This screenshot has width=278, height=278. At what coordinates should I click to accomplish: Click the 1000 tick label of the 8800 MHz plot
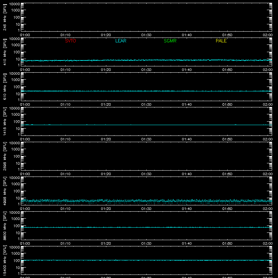[16, 219]
